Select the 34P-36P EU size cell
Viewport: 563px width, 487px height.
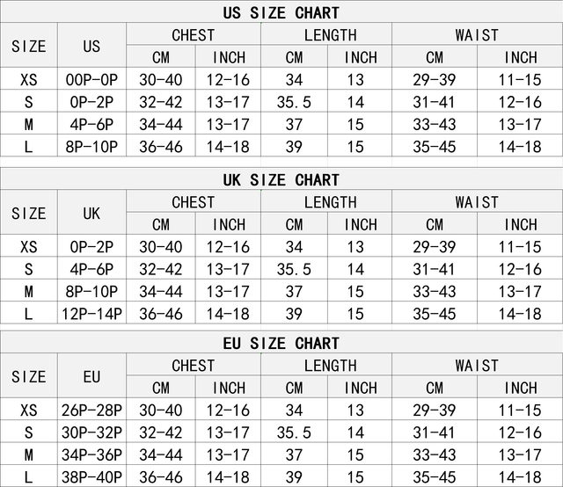click(91, 454)
